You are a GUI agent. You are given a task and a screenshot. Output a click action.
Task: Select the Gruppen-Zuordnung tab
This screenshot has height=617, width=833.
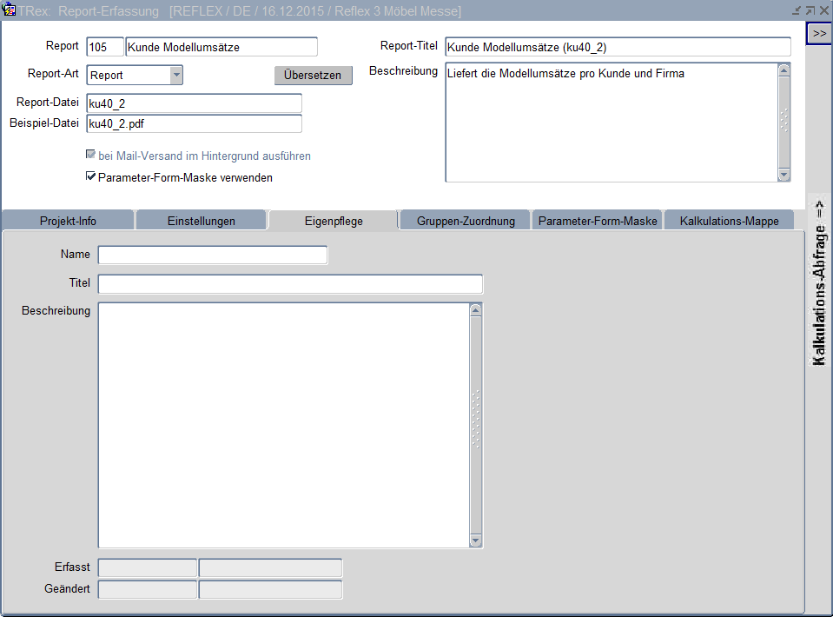pos(466,221)
